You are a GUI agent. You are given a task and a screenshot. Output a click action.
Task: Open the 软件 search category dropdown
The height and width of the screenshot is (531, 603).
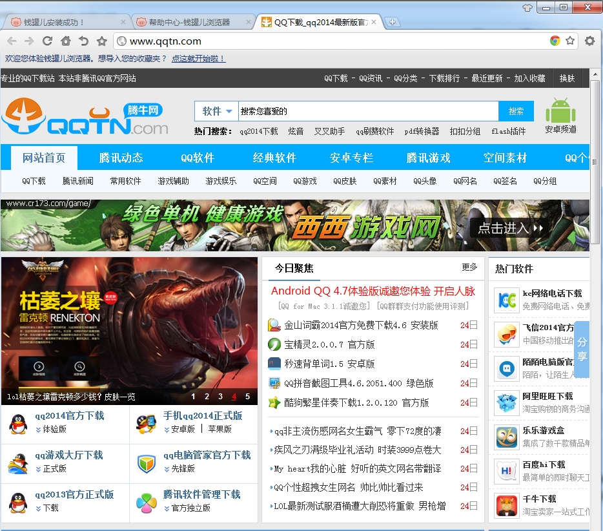[x=216, y=111]
